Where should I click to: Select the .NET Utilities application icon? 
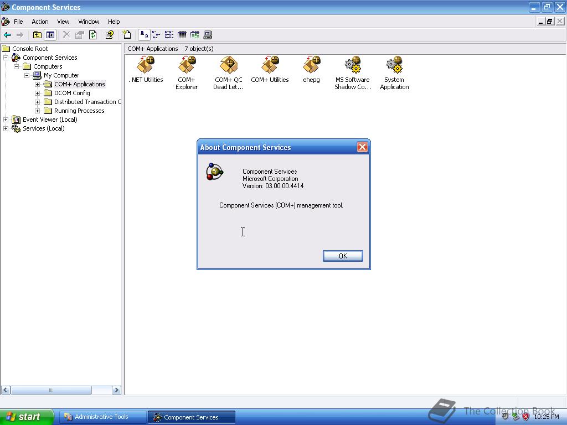(146, 70)
